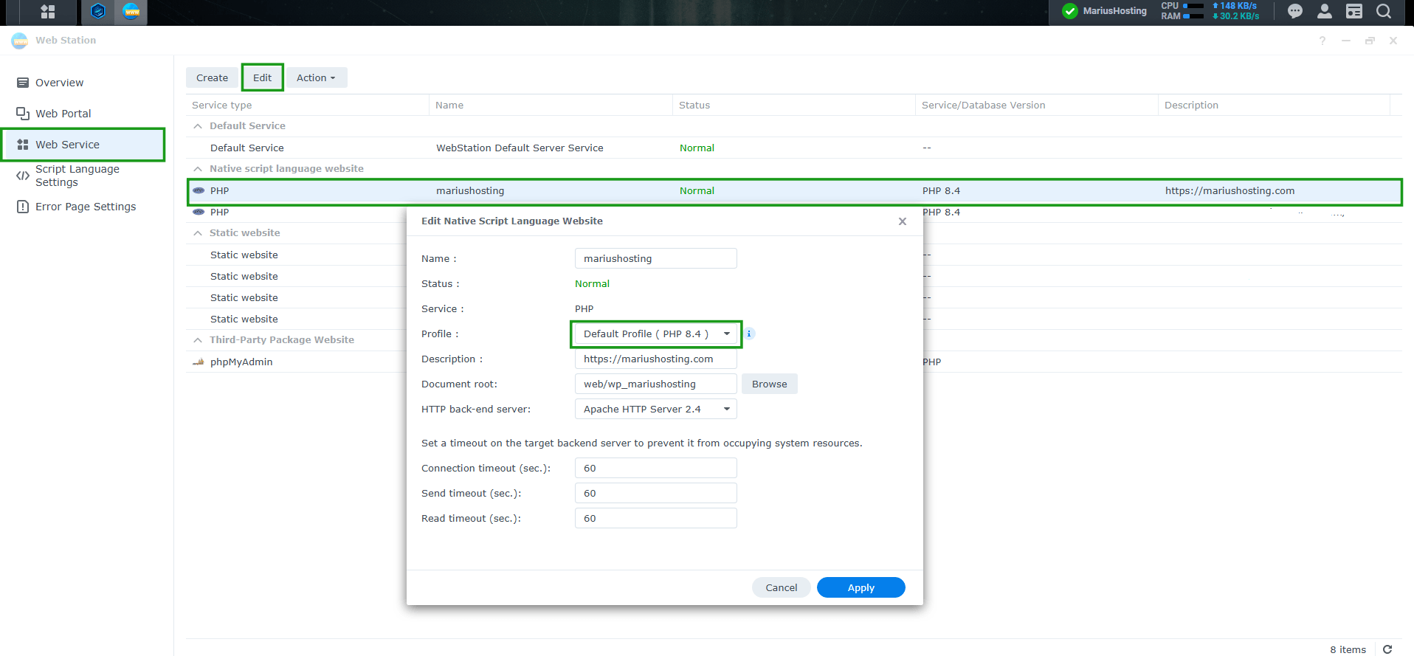The image size is (1414, 656).
Task: Open the blue hexagon app in taskbar
Action: [98, 11]
